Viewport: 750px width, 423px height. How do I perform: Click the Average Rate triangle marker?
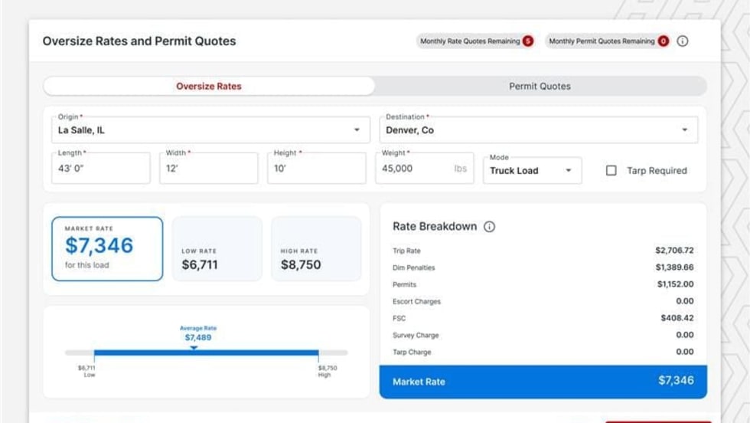click(194, 348)
